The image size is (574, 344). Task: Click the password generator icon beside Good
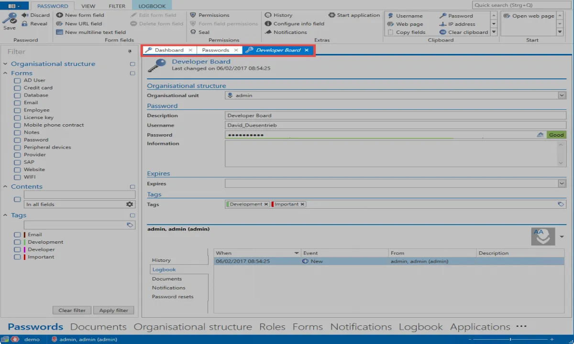pyautogui.click(x=540, y=135)
